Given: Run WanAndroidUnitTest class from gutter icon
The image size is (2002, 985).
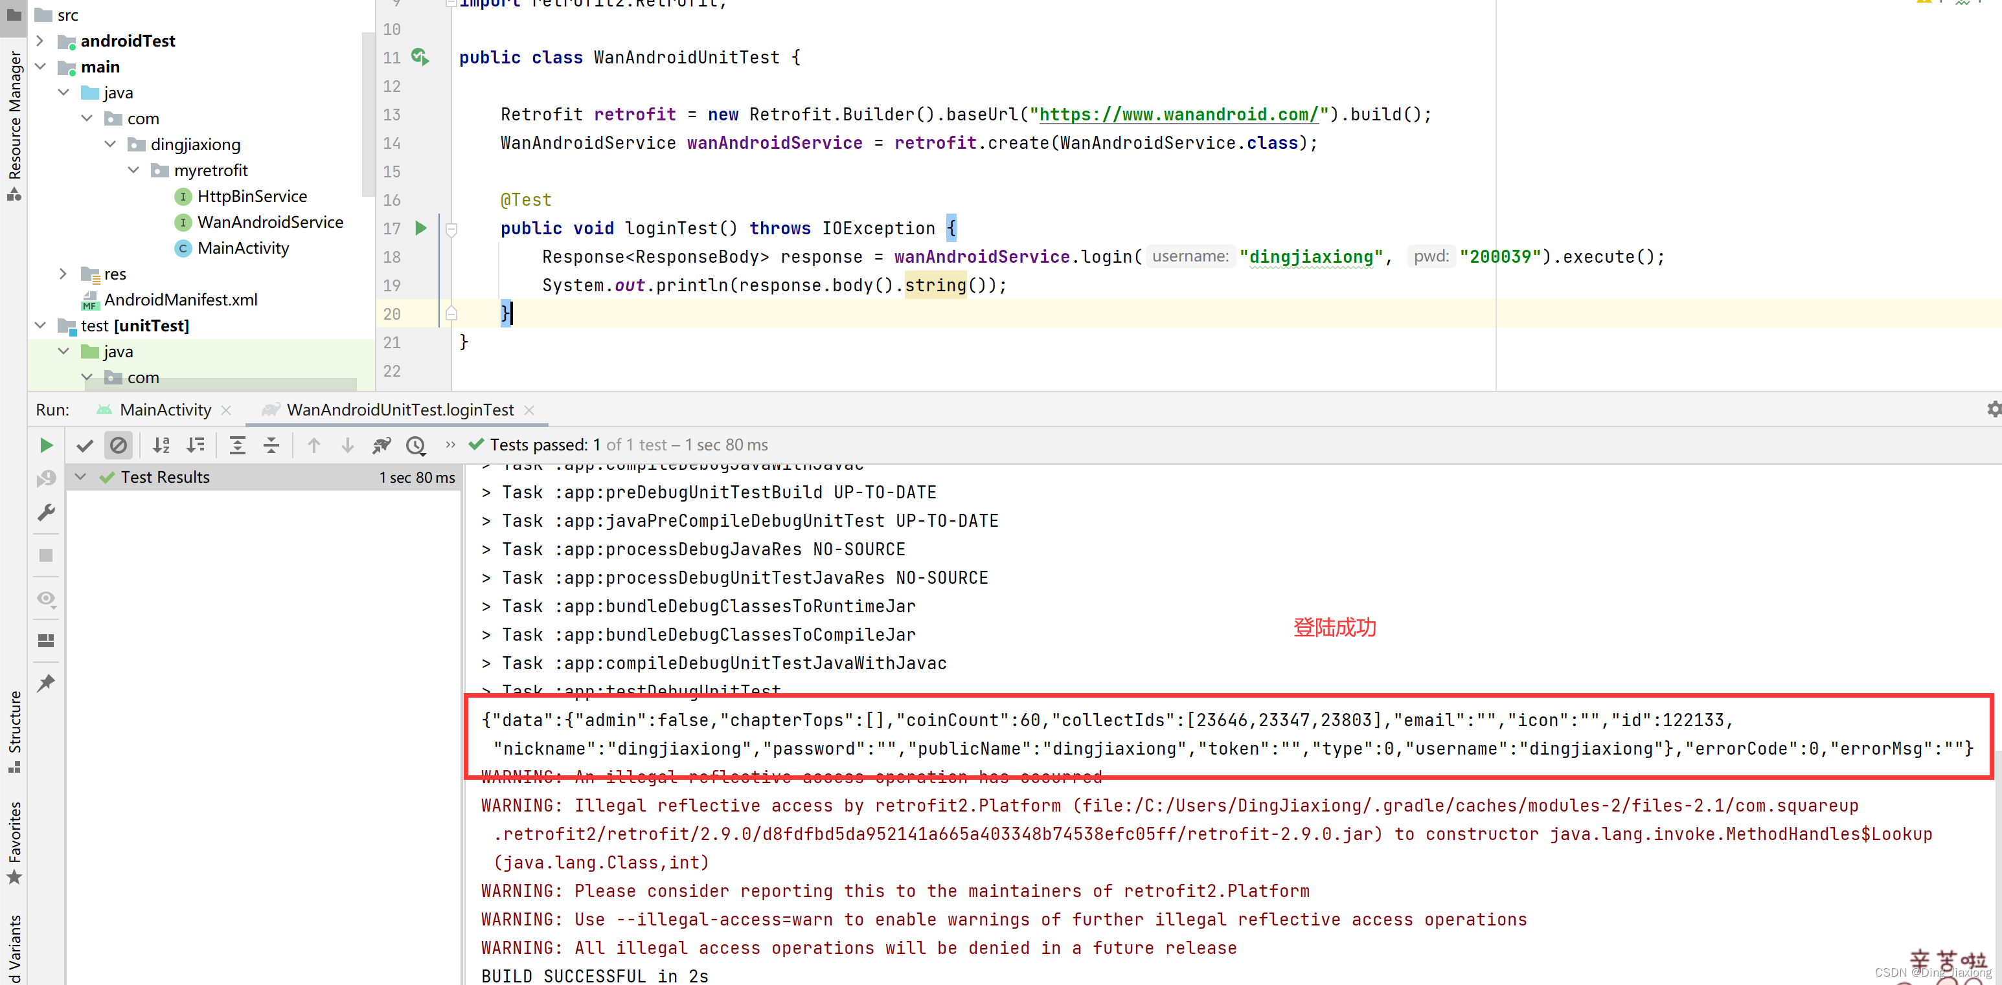Looking at the screenshot, I should tap(420, 57).
